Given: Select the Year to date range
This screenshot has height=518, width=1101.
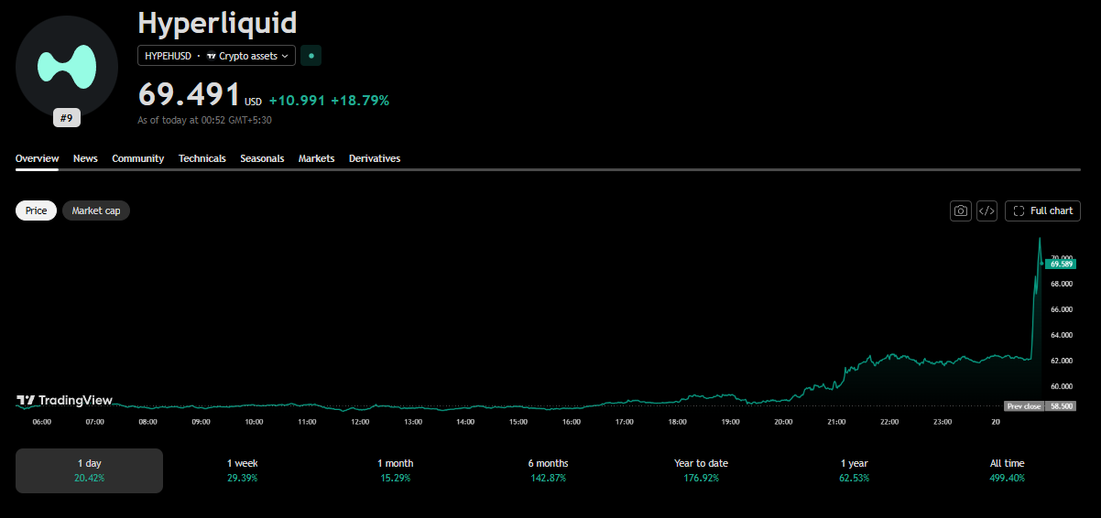Looking at the screenshot, I should [701, 470].
